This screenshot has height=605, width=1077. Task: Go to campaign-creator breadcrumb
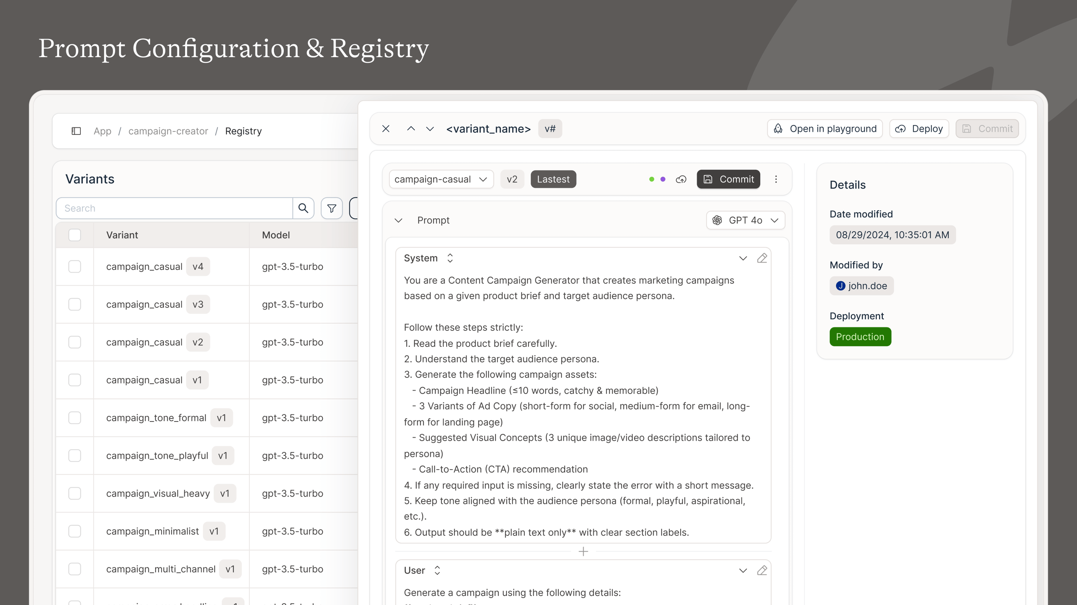[168, 131]
